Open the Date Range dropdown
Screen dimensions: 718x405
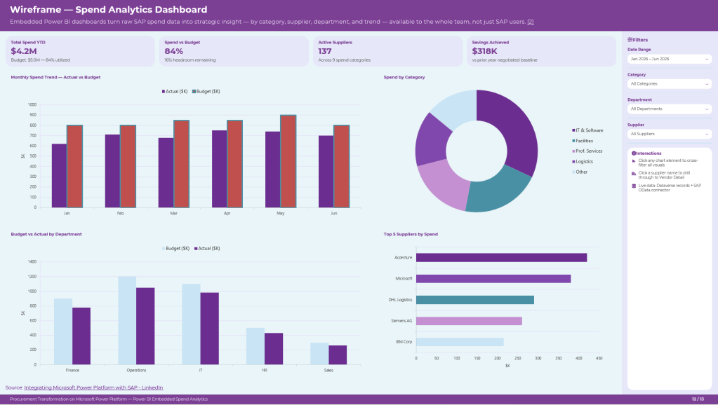click(669, 59)
